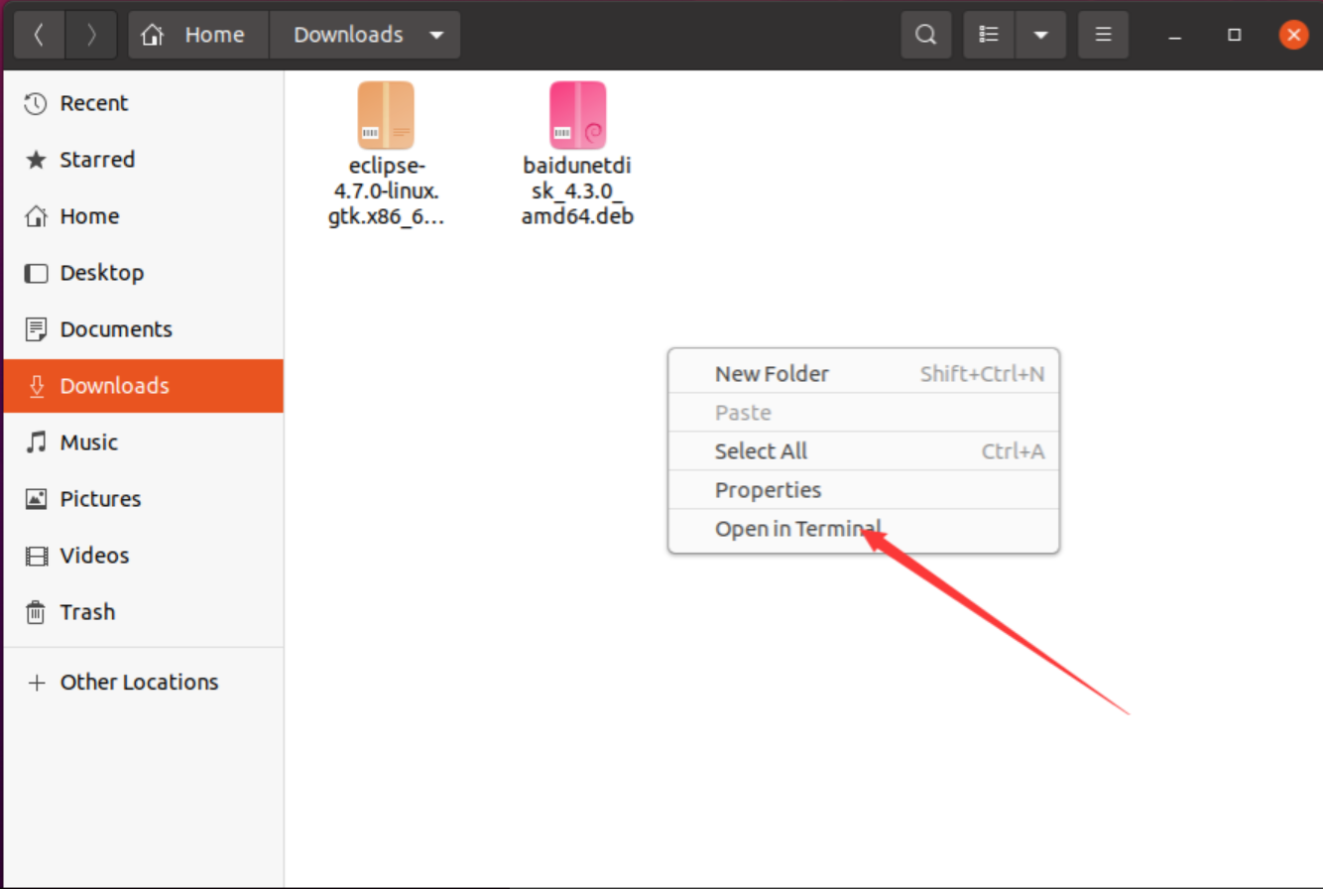Click the eclipse-4.7.0-linux file name
Screen dimensions: 1323x889
point(386,190)
